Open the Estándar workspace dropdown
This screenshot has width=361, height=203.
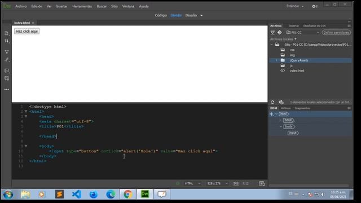coord(295,6)
